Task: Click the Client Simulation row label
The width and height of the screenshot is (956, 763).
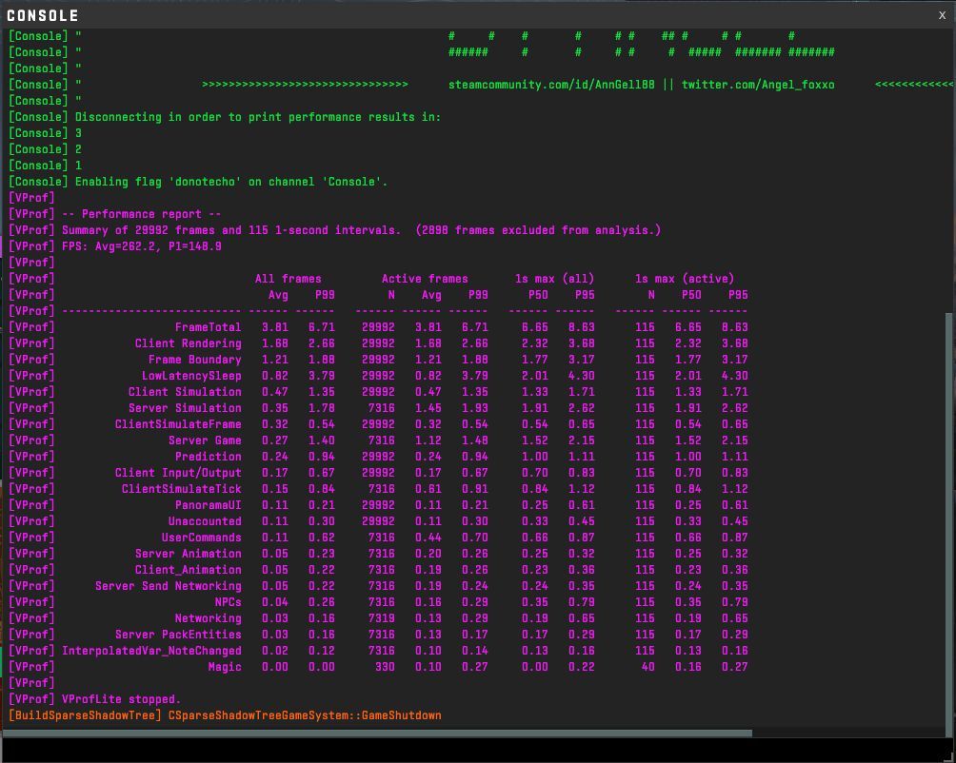Action: [185, 392]
